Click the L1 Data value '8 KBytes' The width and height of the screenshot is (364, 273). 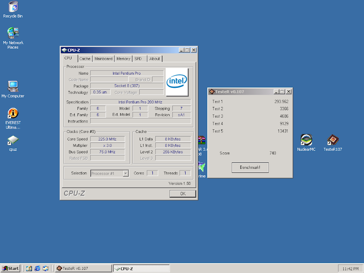click(173, 139)
